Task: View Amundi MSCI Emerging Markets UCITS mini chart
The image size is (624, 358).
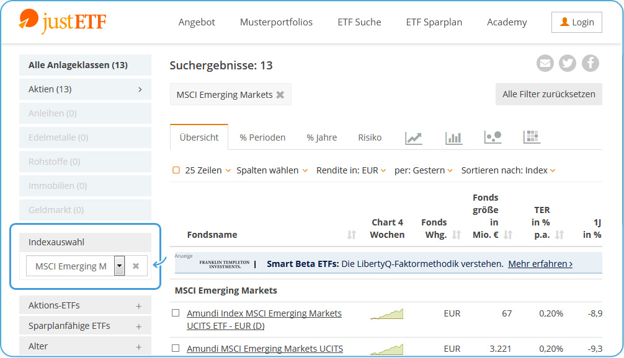Action: click(387, 349)
